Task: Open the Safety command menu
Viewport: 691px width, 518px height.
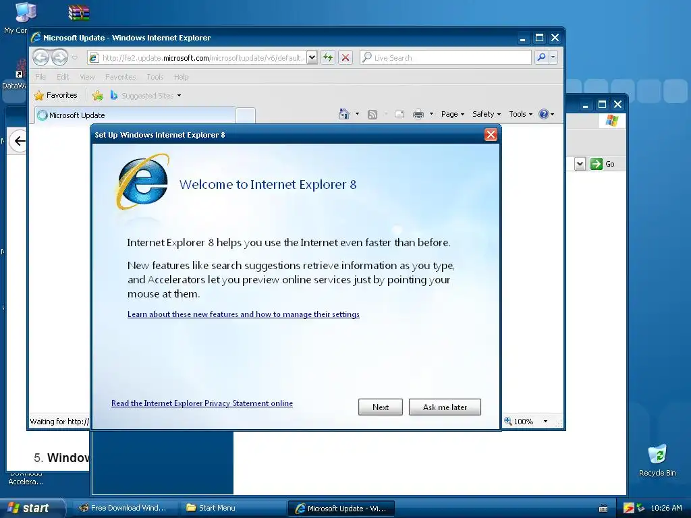Action: (486, 114)
